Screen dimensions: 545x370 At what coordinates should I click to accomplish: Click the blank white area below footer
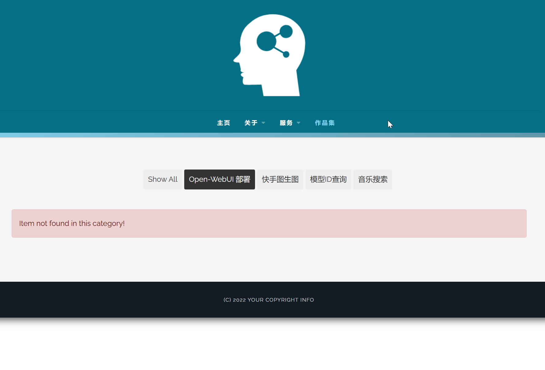[272, 346]
